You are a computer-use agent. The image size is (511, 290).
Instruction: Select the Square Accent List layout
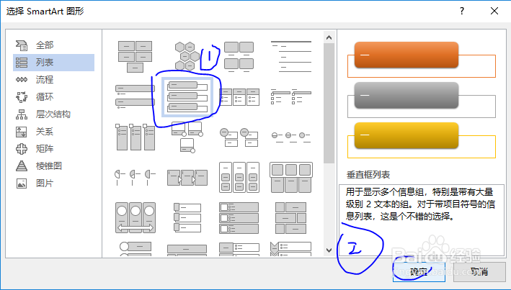[291, 96]
